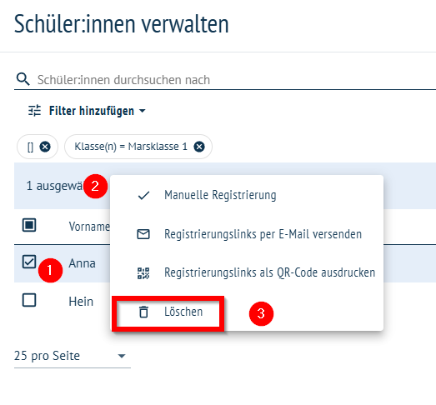This screenshot has width=436, height=405.
Task: Open the Filter hinzufügen dropdown arrow
Action: (x=142, y=111)
